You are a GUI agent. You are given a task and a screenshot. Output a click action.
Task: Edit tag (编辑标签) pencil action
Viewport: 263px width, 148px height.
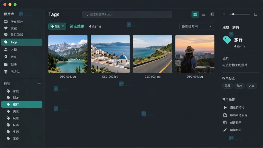pyautogui.click(x=232, y=130)
